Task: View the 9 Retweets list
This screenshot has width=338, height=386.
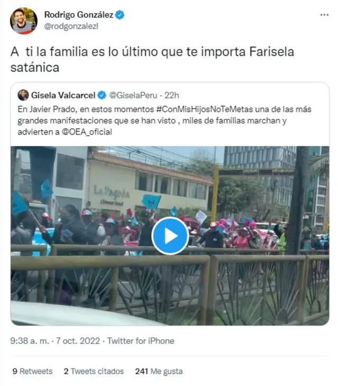Action: pos(32,371)
